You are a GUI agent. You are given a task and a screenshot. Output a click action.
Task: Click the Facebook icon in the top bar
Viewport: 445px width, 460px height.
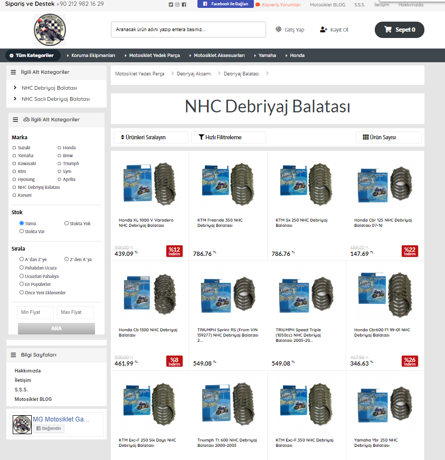184,4
